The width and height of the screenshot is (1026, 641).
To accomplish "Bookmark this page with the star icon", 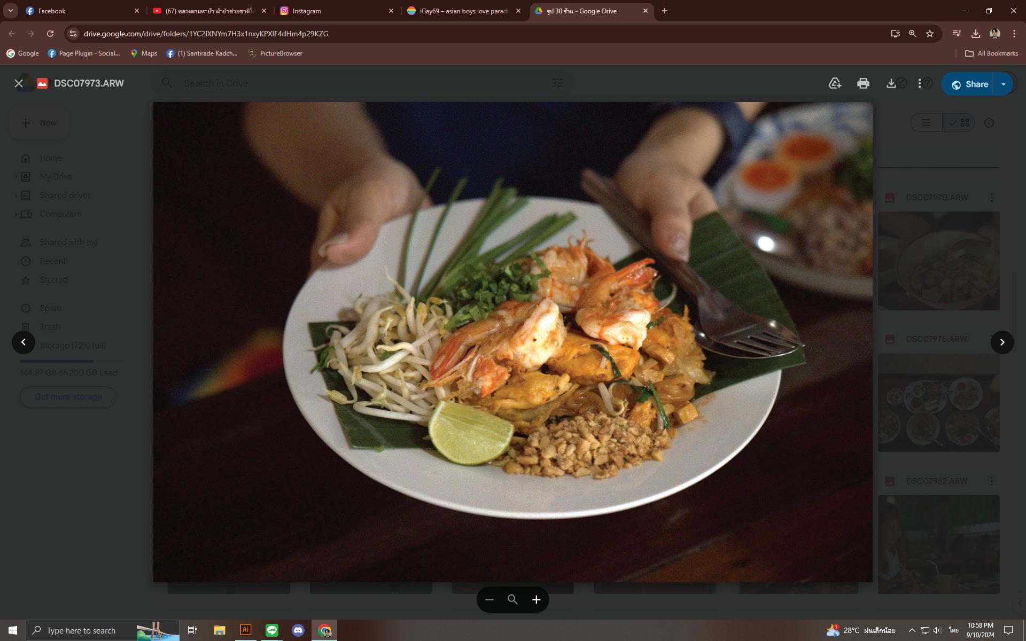I will (x=930, y=34).
